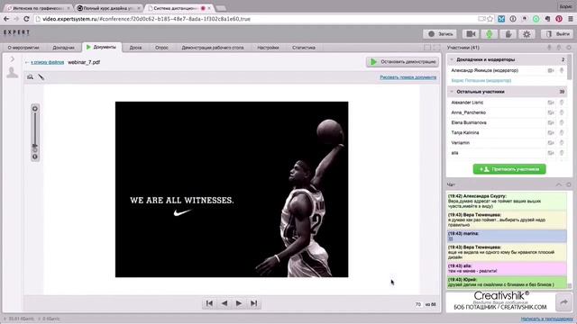The image size is (577, 324).
Task: Collapse Докладчики и модераторы group
Action: tap(452, 59)
